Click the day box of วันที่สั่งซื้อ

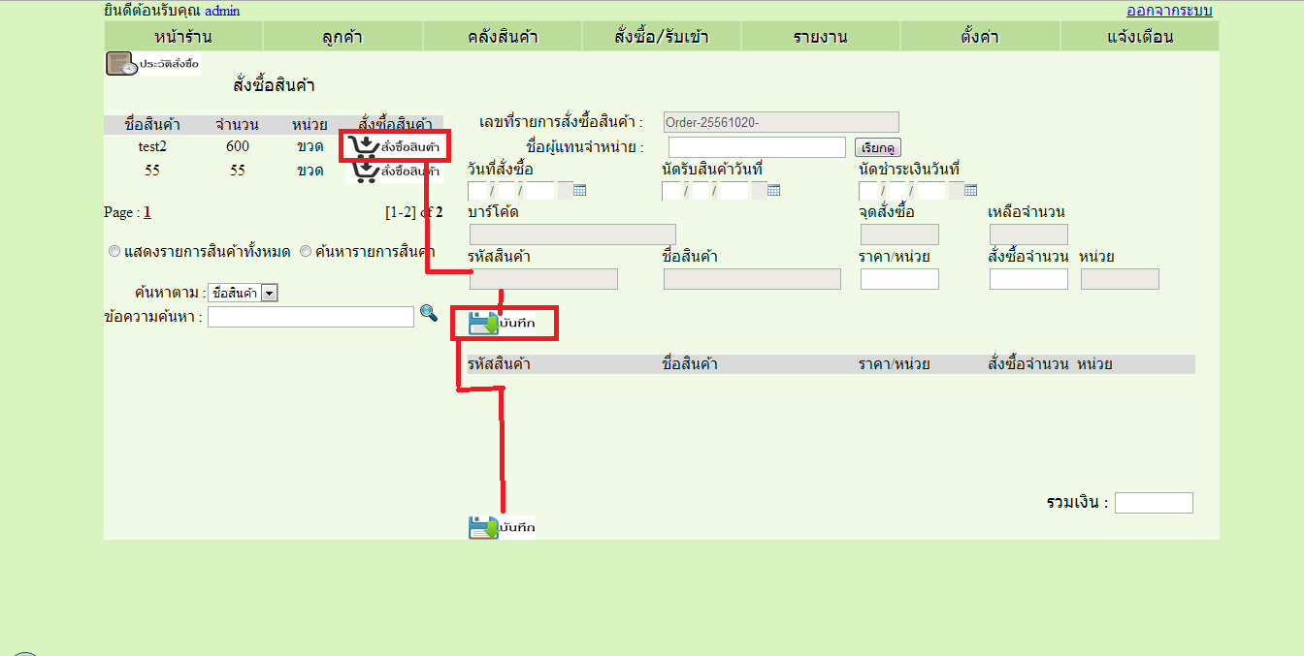click(477, 190)
